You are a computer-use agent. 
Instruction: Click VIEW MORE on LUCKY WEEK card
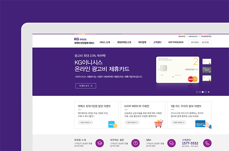pyautogui.click(x=132, y=123)
